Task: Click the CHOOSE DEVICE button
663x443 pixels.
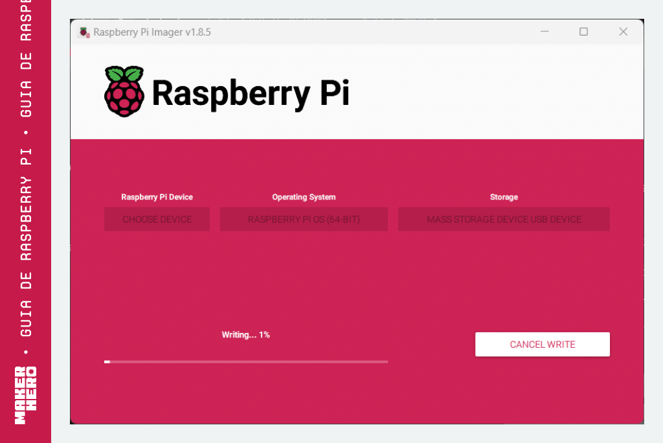Action: coord(157,219)
